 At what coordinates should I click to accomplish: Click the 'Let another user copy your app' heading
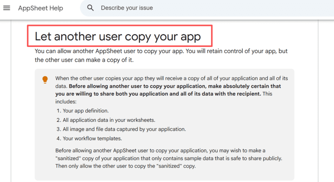pos(118,36)
